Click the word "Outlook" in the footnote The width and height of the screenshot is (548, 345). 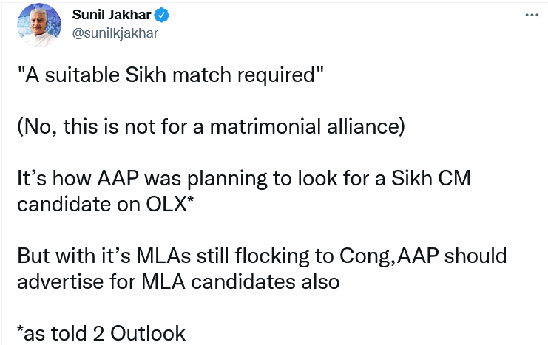[147, 333]
